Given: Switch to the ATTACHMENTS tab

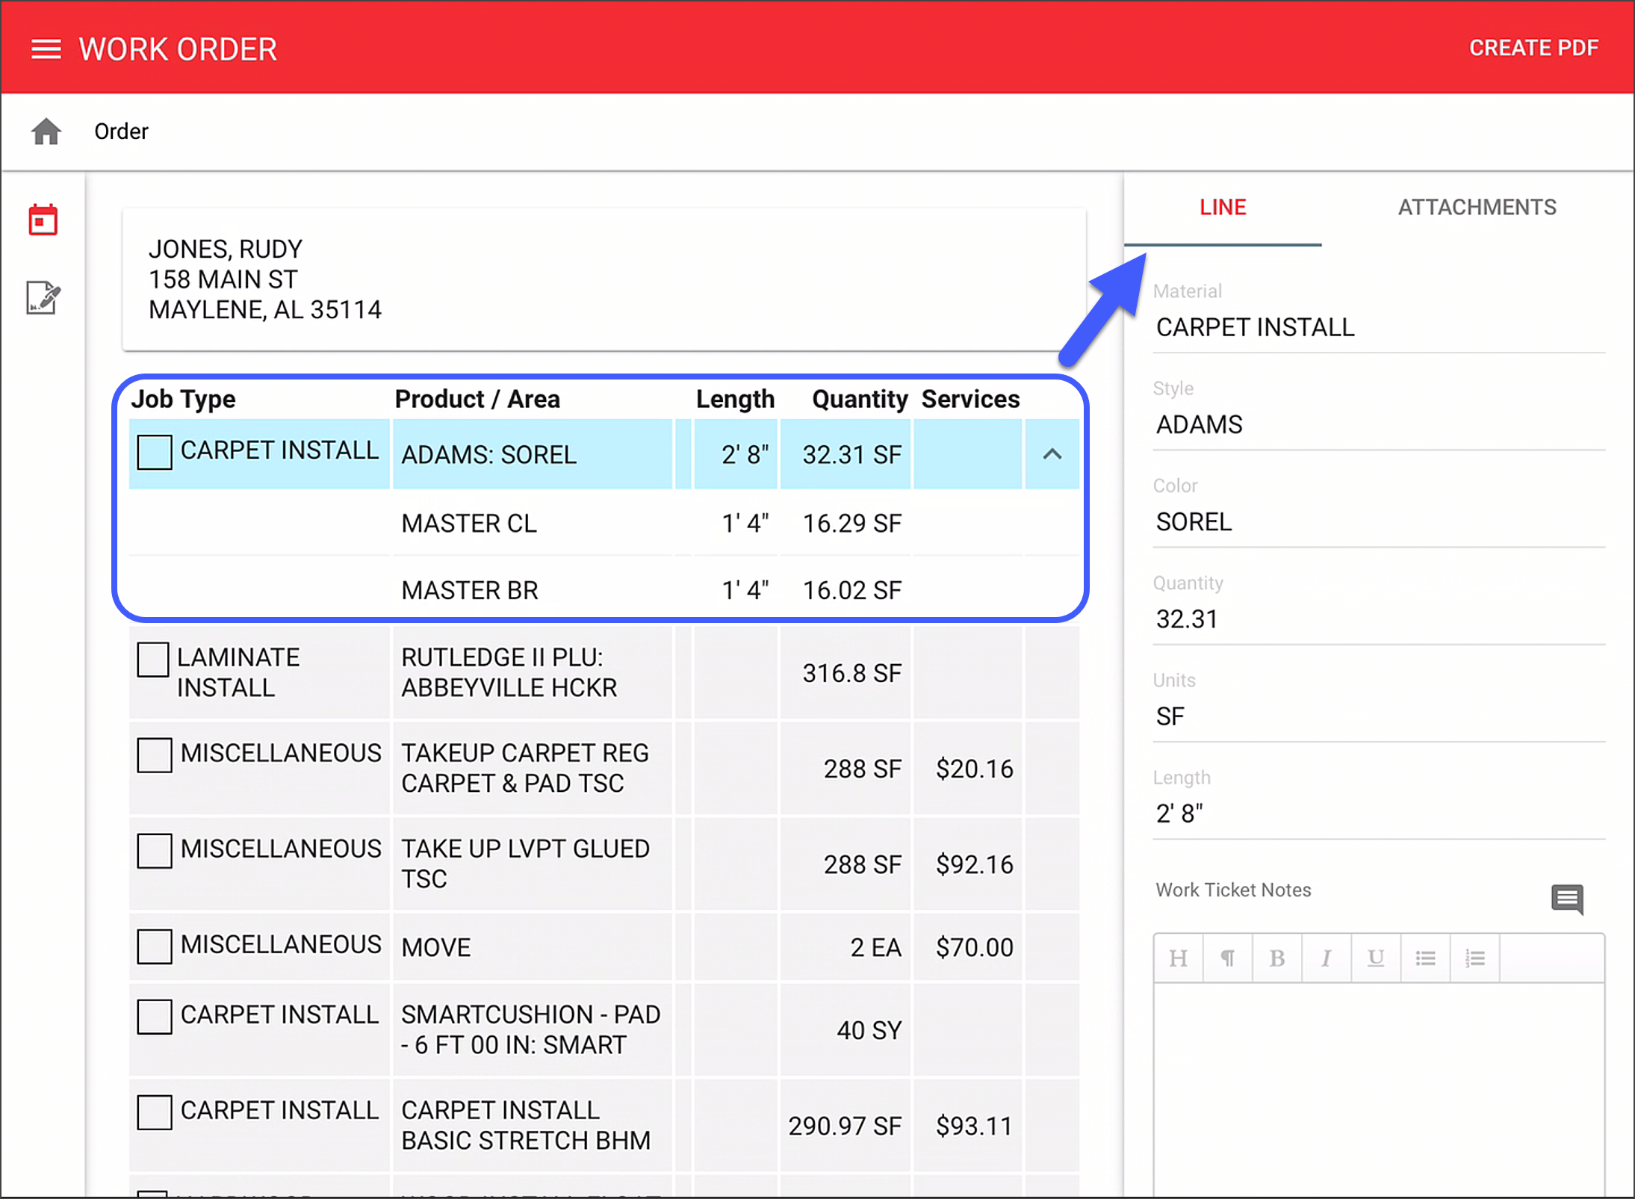Looking at the screenshot, I should point(1477,207).
